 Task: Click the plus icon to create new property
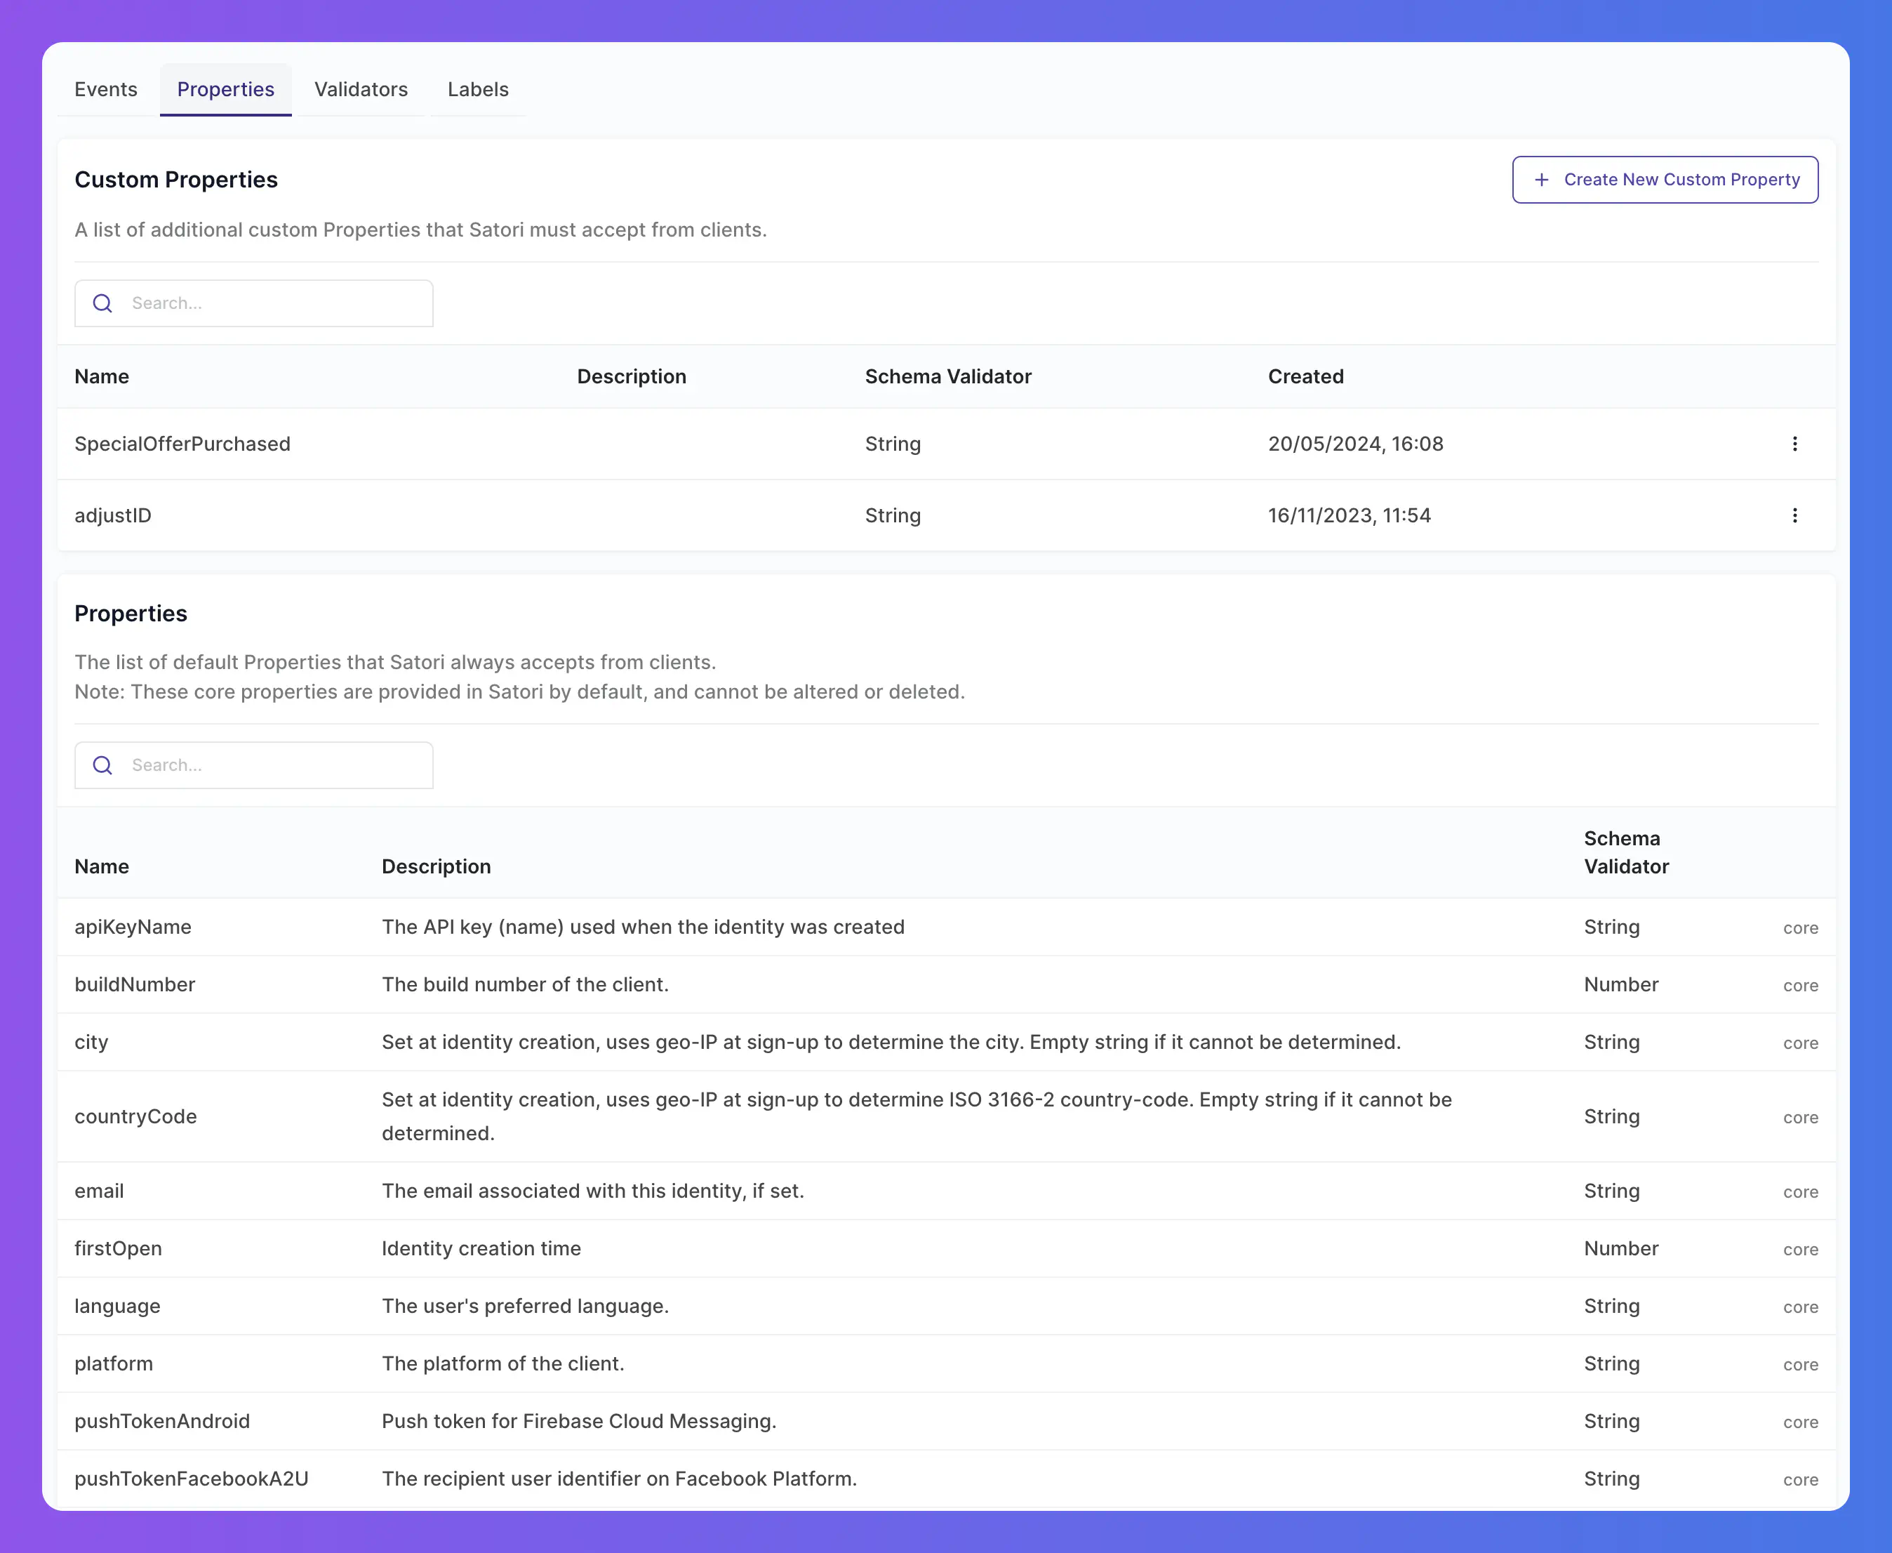point(1543,179)
